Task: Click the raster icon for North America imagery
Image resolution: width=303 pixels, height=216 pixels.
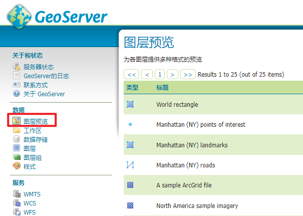Action: [130, 205]
